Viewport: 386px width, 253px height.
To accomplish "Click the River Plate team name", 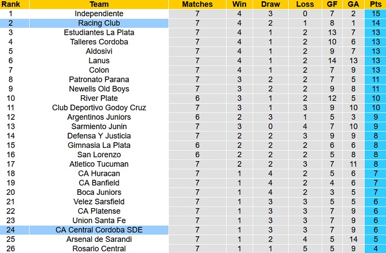I will point(98,98).
